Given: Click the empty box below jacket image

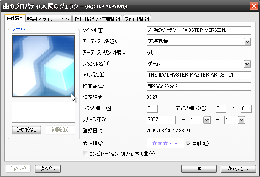Looking at the screenshot, I should (44, 112).
